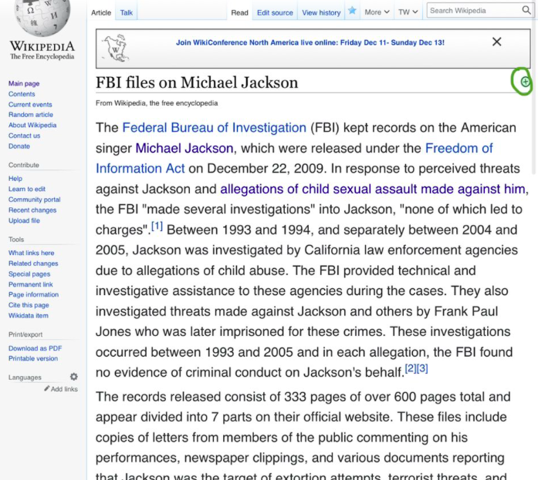Viewport: 538px width, 480px height.
Task: Follow Freedom of Information Act link
Action: pos(294,159)
